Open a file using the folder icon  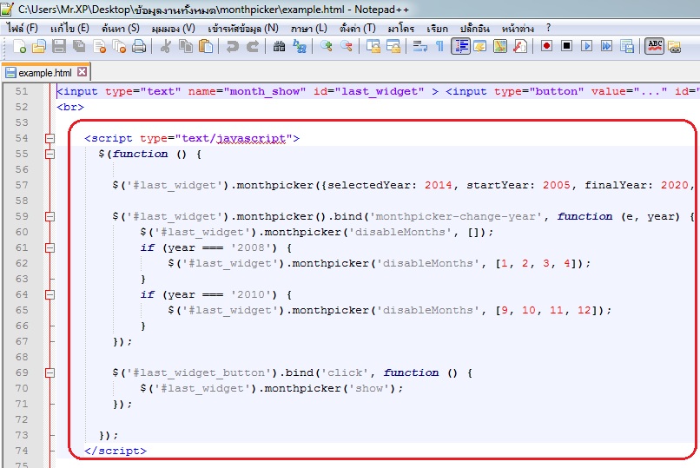coord(38,47)
